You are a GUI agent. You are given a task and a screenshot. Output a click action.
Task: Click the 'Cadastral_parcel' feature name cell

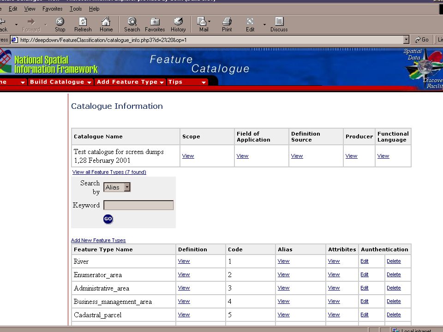tap(124, 315)
